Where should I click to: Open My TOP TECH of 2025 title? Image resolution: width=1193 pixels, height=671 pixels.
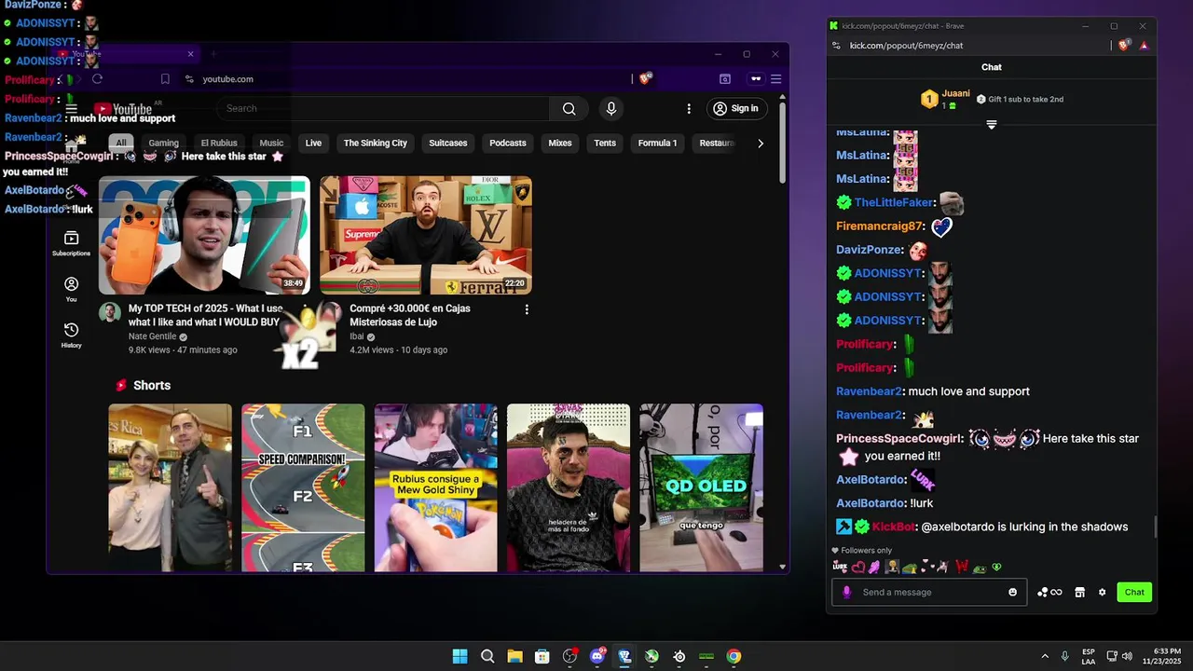[205, 315]
